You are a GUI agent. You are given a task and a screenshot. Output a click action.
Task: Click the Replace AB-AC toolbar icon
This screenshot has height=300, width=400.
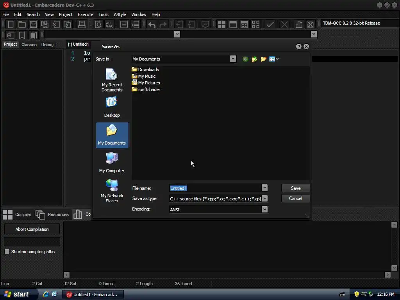(x=109, y=25)
